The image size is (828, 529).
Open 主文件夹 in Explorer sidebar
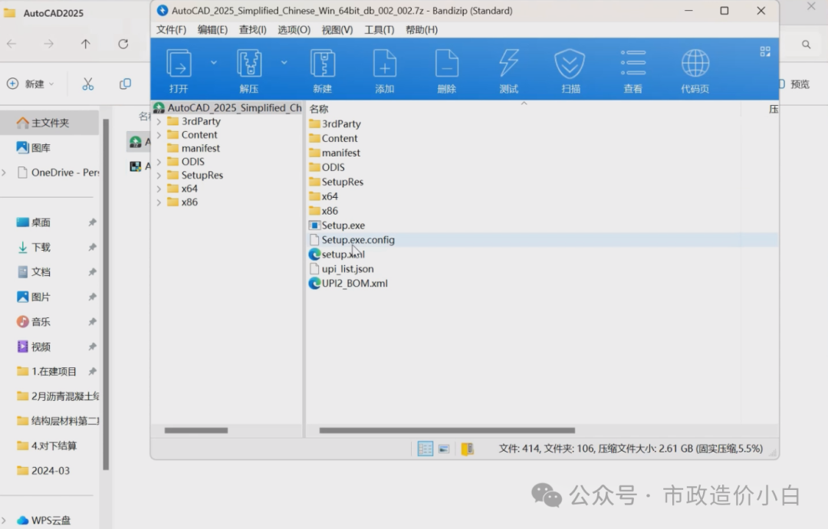(50, 123)
